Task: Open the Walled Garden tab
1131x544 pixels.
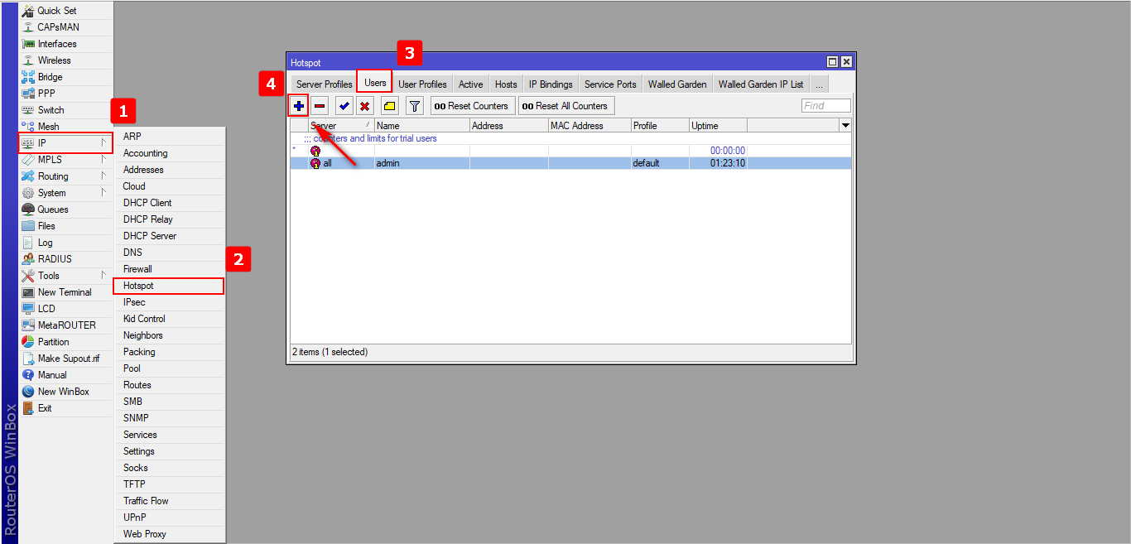Action: click(676, 84)
